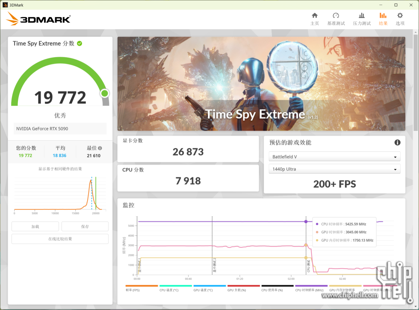Click the 保存 save button
This screenshot has width=419, height=310.
pyautogui.click(x=85, y=226)
